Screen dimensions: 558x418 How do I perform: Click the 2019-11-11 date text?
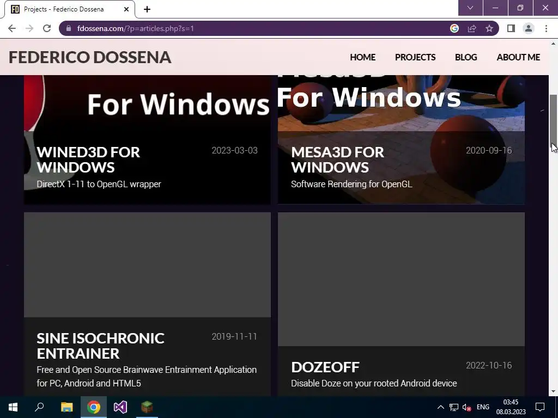click(x=234, y=336)
